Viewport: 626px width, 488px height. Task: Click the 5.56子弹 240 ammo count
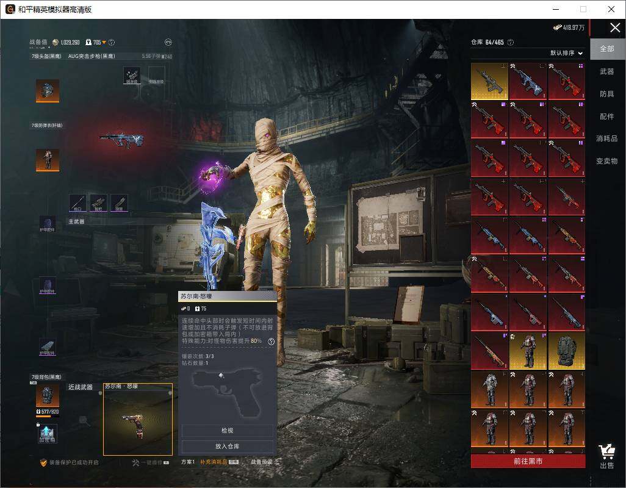157,57
